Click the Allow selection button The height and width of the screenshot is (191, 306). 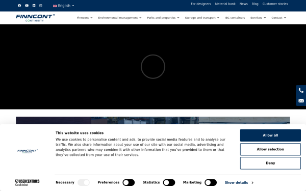pyautogui.click(x=270, y=149)
